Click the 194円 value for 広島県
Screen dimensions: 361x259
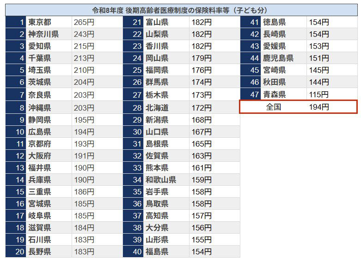84,132
